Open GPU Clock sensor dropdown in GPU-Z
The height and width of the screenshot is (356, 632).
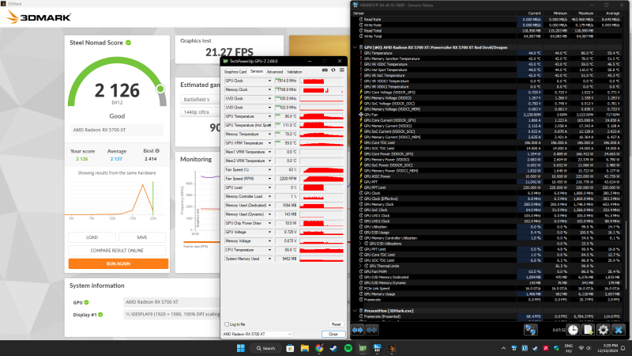[x=269, y=81]
